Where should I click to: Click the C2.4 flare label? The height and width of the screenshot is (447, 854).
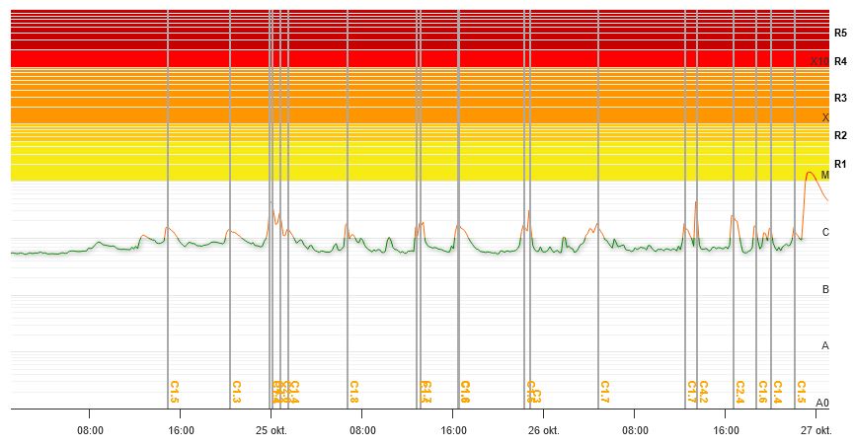tap(739, 392)
